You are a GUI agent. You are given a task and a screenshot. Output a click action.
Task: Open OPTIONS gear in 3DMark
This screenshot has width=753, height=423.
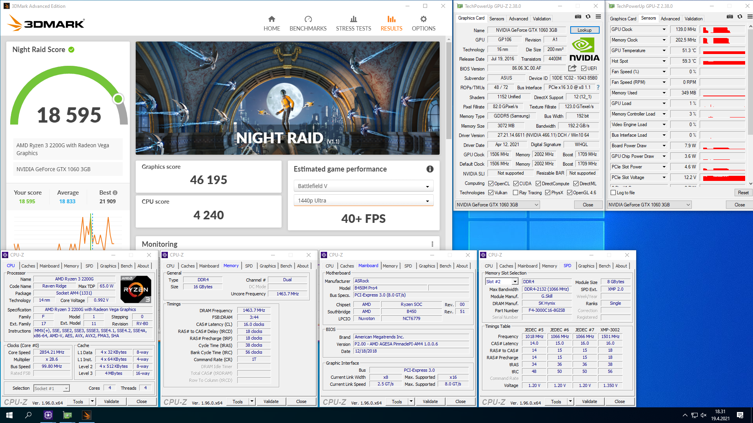point(424,19)
